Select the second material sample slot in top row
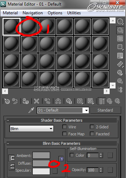This screenshot has height=178, width=126. [29, 27]
